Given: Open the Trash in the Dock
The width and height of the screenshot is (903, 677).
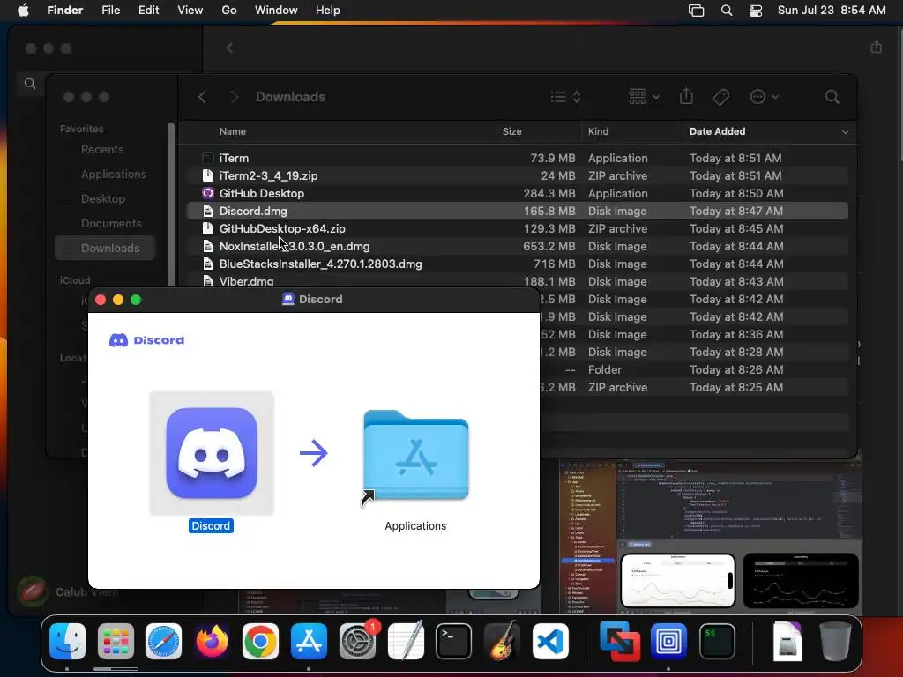Looking at the screenshot, I should [x=835, y=642].
